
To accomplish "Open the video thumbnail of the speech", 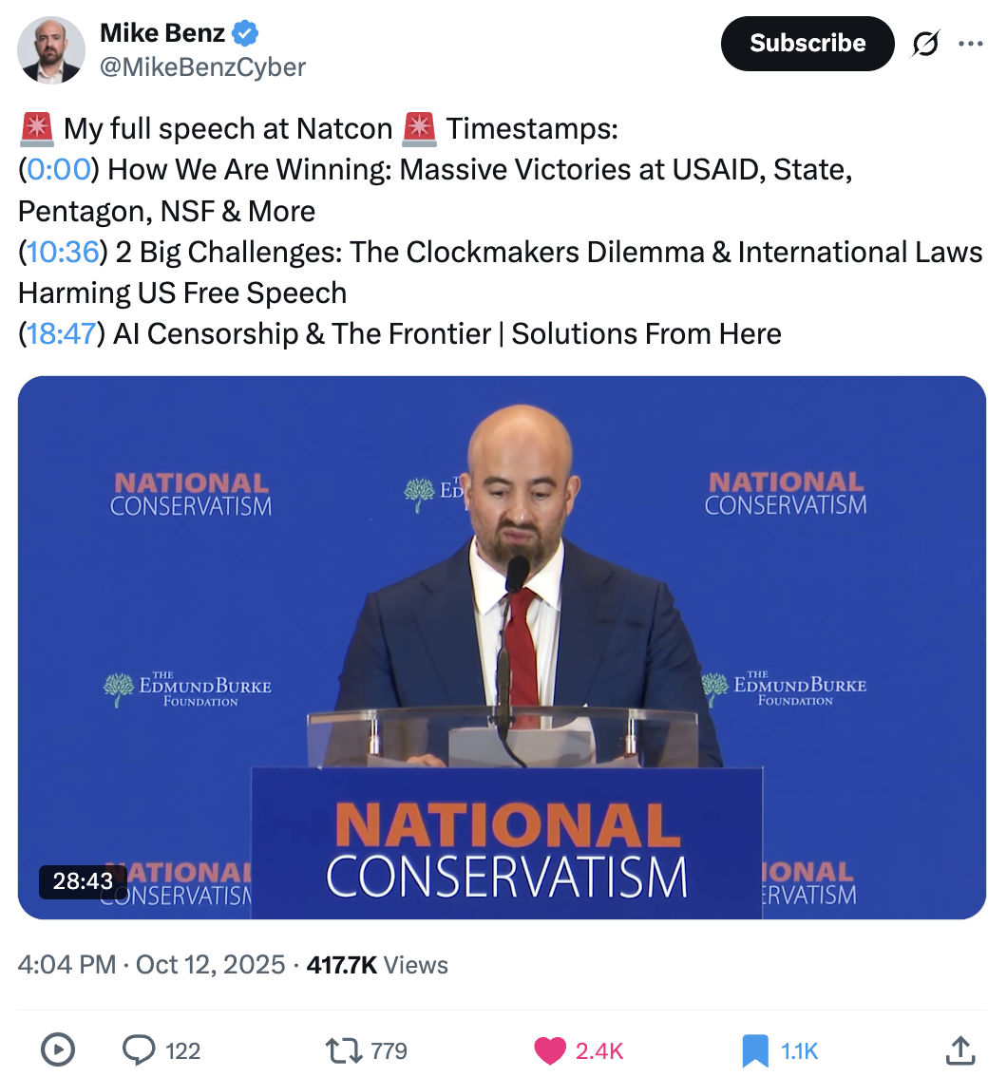I will (x=503, y=649).
